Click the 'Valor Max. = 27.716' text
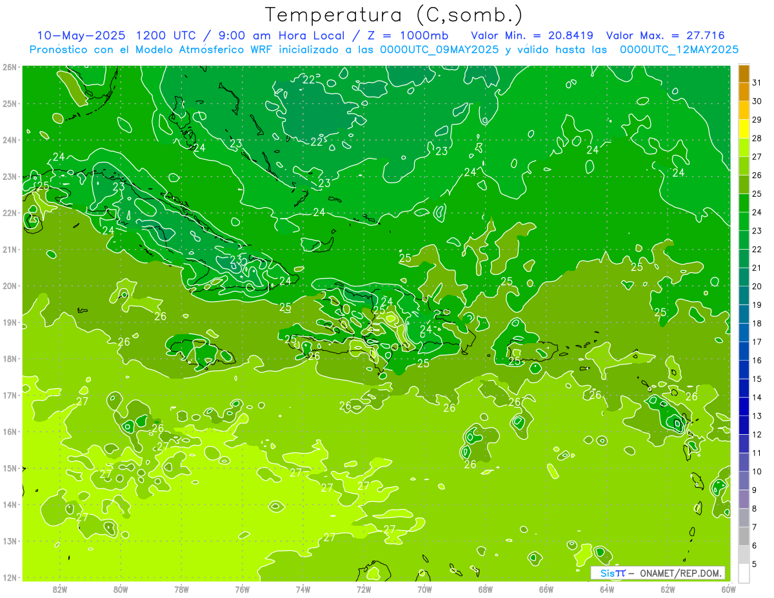This screenshot has width=774, height=598. click(x=665, y=35)
